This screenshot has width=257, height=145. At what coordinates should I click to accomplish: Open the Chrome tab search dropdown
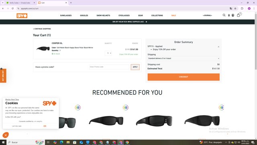3,3
